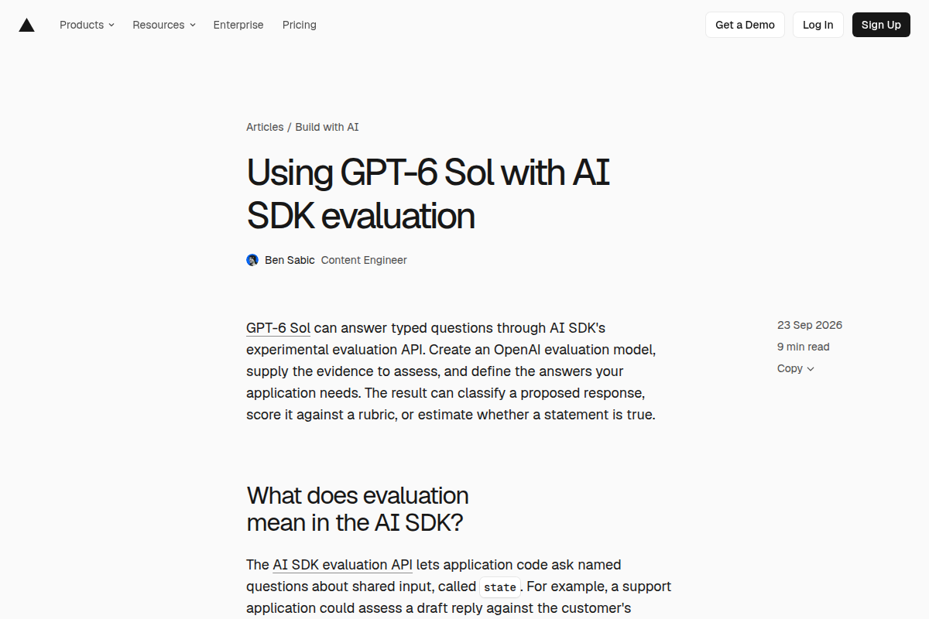
Task: Click the inline code word state
Action: click(500, 587)
